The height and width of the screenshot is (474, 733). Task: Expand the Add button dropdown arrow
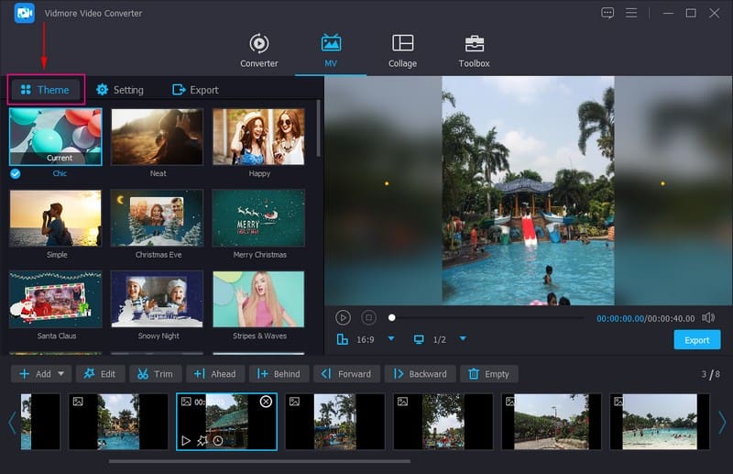61,374
